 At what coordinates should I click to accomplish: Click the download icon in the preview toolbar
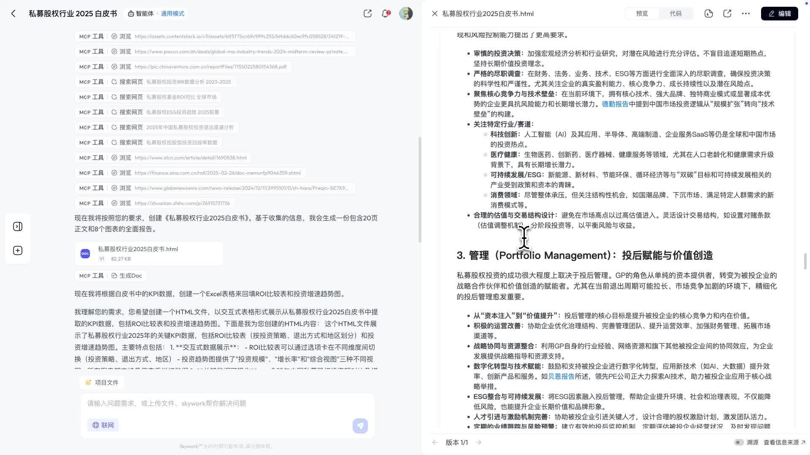pos(709,13)
